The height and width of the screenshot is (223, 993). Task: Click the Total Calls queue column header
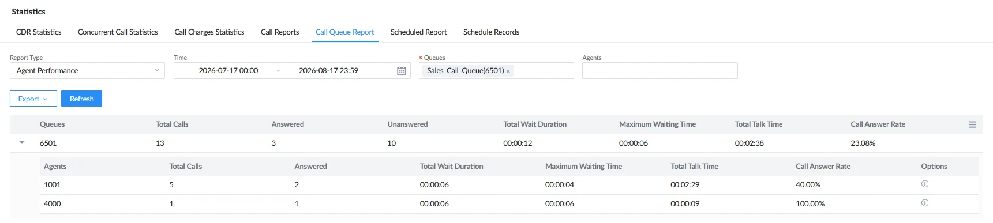click(172, 124)
